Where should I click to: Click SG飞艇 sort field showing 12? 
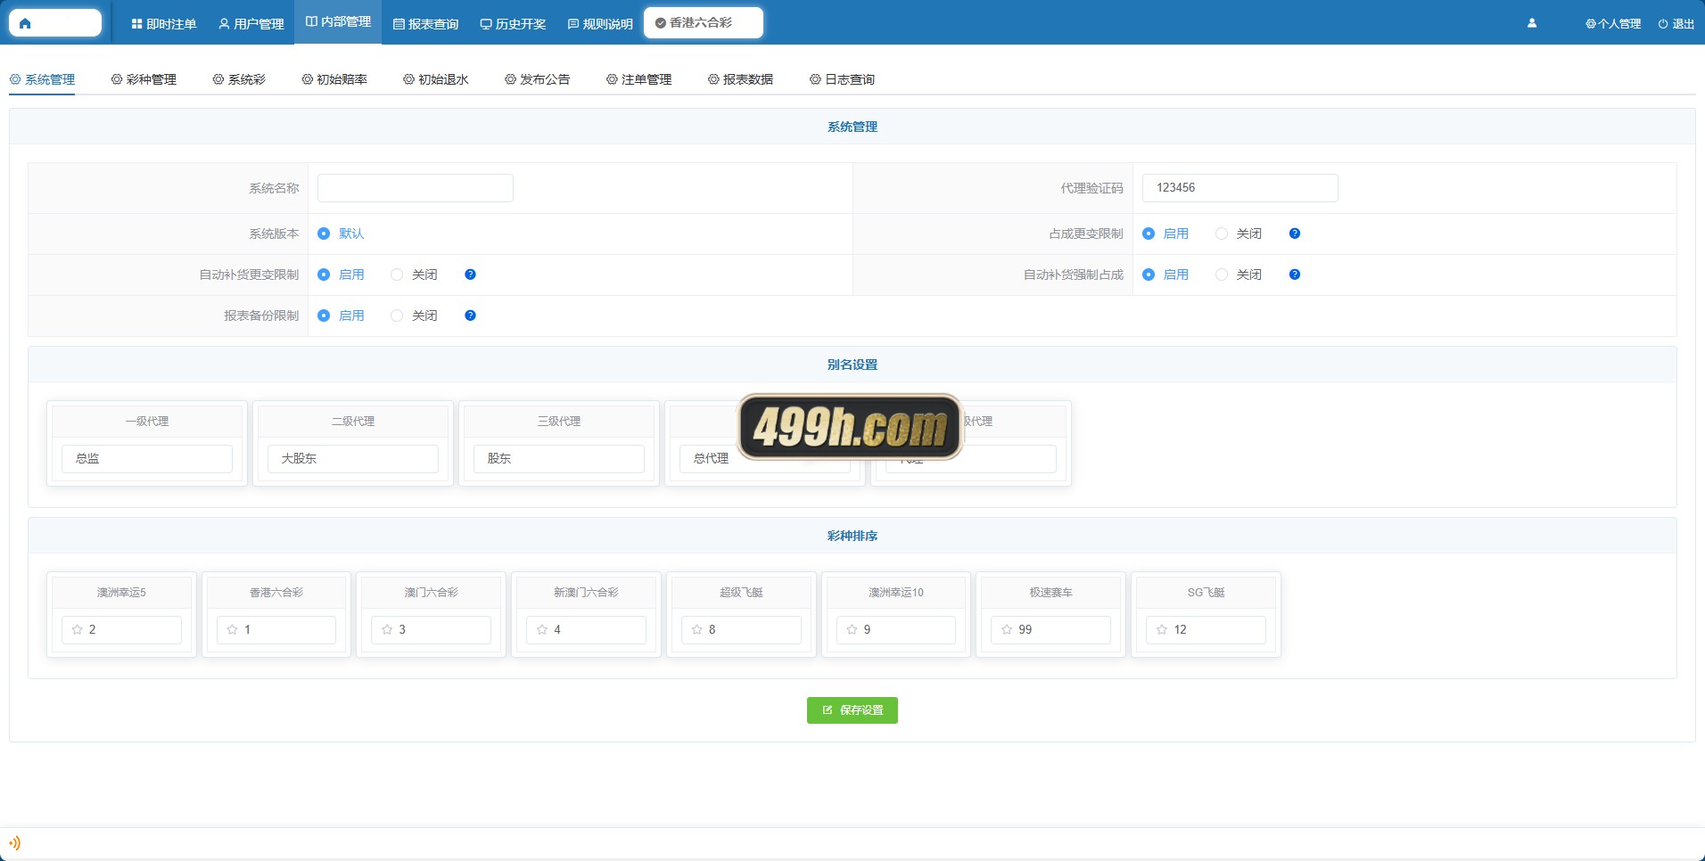(x=1206, y=630)
